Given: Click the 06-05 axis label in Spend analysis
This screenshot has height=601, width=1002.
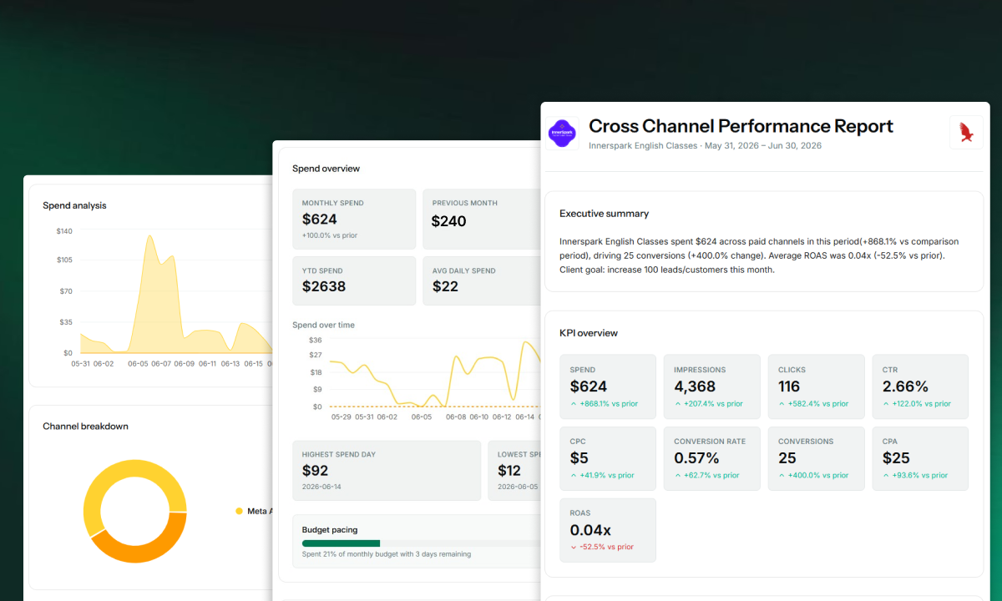Looking at the screenshot, I should pyautogui.click(x=138, y=364).
